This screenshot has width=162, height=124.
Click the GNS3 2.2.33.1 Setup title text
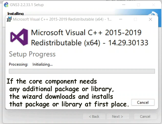click(27, 5)
